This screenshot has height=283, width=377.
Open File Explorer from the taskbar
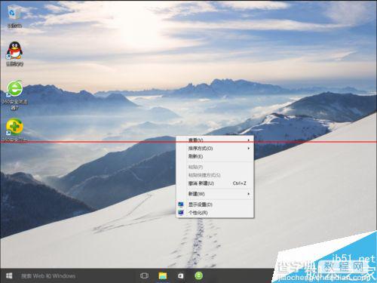coord(163,275)
